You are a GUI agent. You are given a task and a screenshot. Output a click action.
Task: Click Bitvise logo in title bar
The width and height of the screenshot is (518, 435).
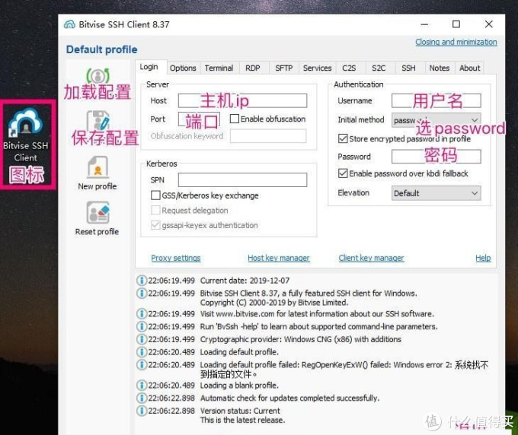(x=69, y=24)
